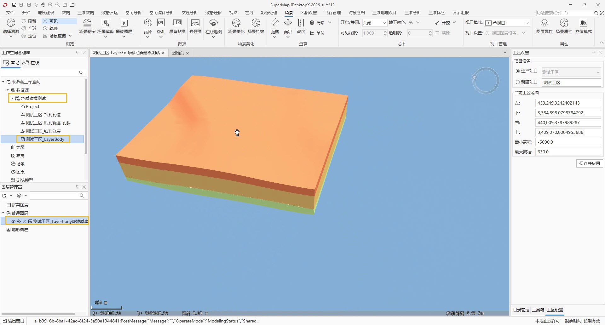Click the KML data icon

[161, 23]
